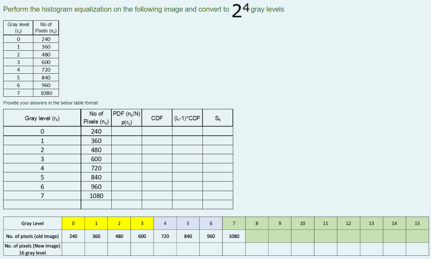Click yellow gray level 2 cell in 16-level table
The image size is (431, 259).
119,223
